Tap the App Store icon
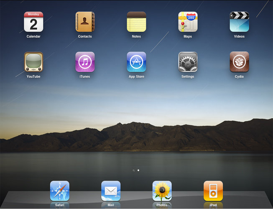Screen dimensions: 273x209 (136, 62)
